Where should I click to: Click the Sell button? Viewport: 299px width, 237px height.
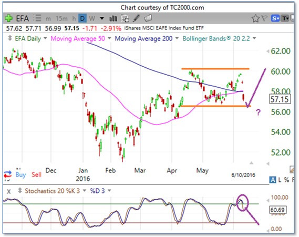point(36,174)
